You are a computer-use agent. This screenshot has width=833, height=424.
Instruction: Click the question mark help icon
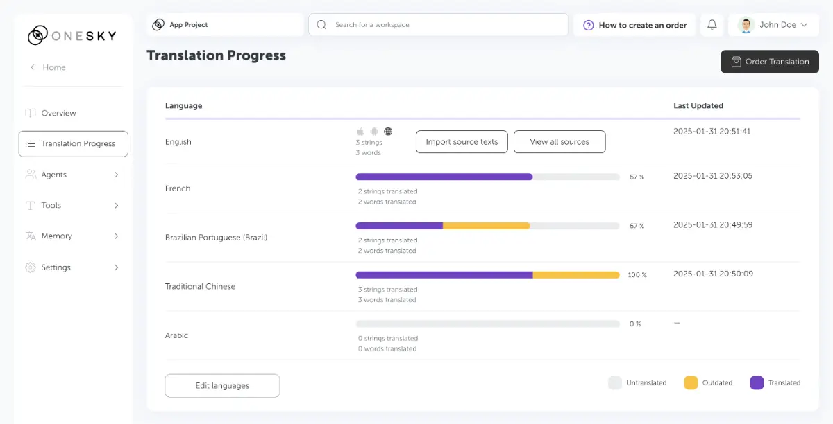point(588,25)
